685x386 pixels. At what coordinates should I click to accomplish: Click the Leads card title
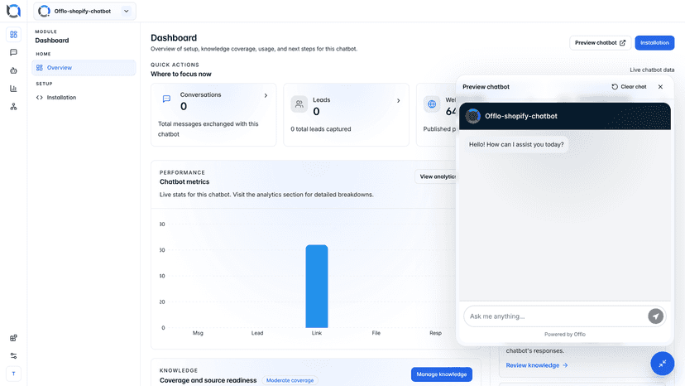[x=322, y=100]
